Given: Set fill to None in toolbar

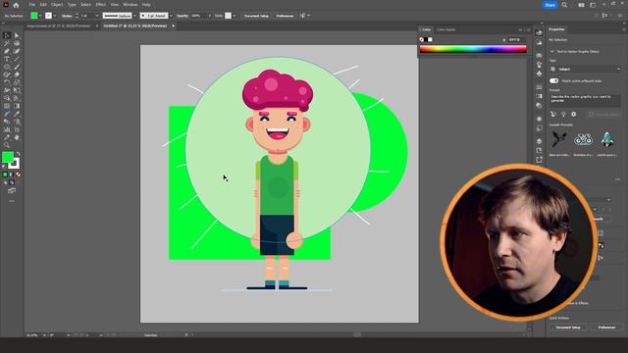Looking at the screenshot, I should 18,175.
